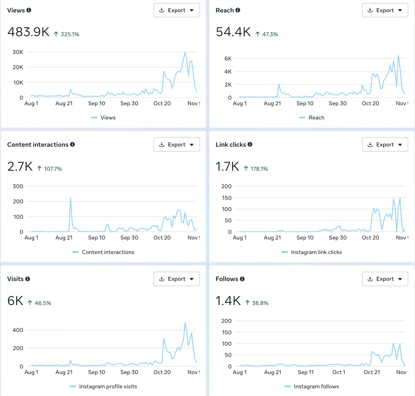The height and width of the screenshot is (396, 415).
Task: Open the Content interactions info tooltip icon
Action: [72, 144]
